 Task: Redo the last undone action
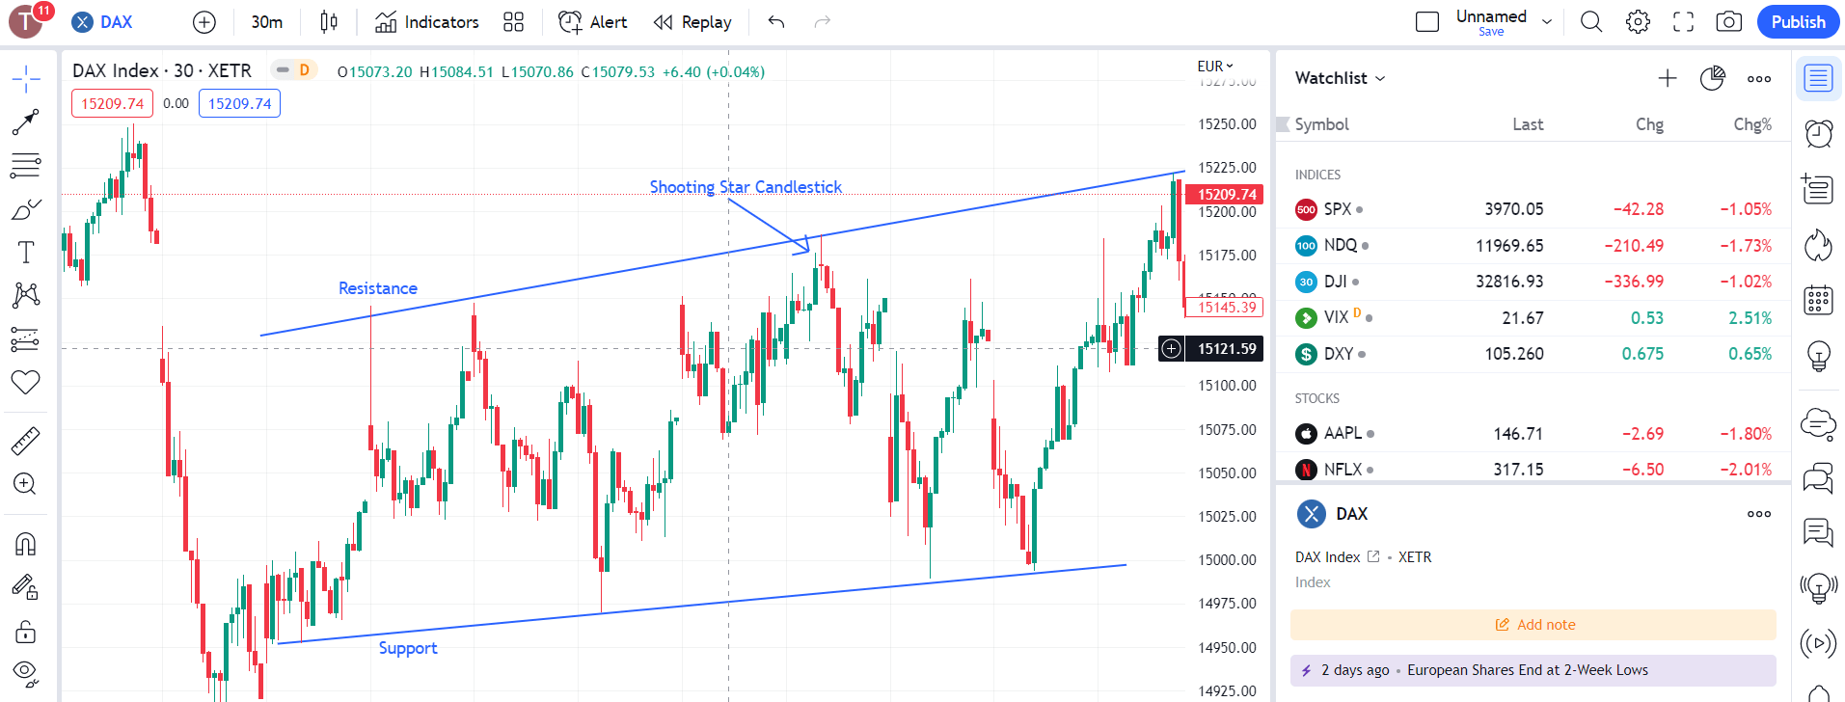click(x=823, y=22)
